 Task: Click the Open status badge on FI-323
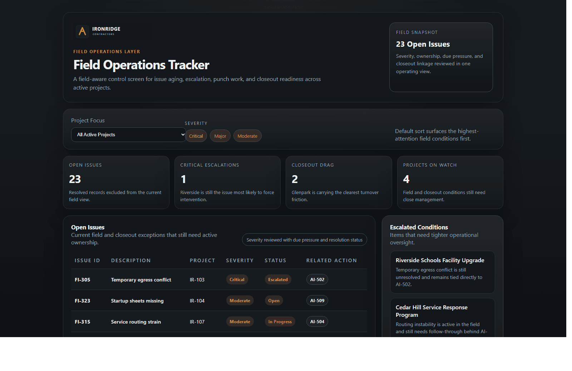pos(273,300)
